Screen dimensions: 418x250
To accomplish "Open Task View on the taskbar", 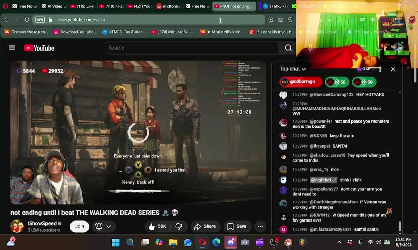I will coord(145,242).
